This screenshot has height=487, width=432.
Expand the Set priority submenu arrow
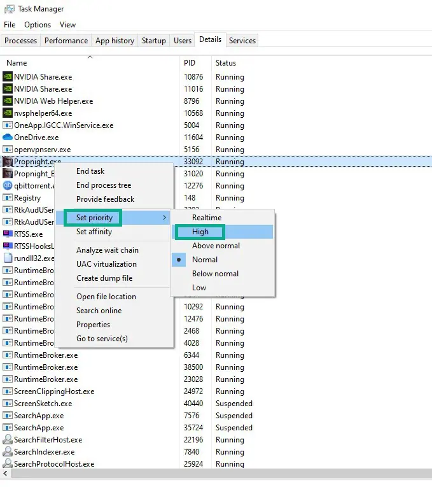pos(165,218)
